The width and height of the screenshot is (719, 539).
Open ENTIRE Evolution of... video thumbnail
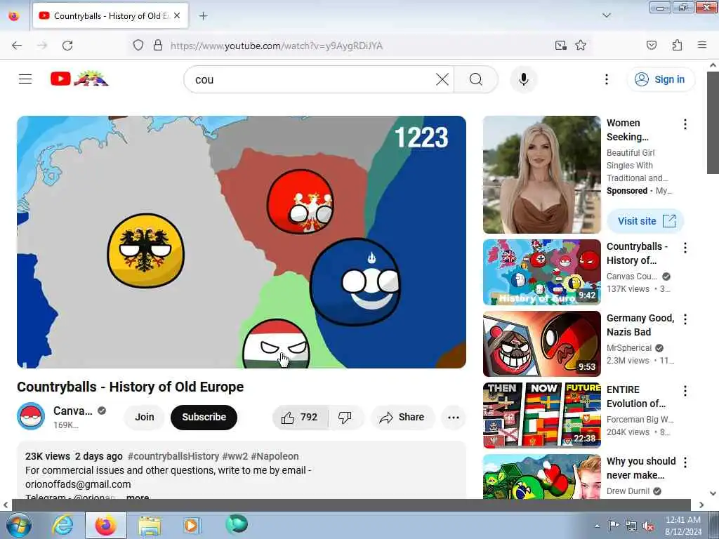click(541, 415)
